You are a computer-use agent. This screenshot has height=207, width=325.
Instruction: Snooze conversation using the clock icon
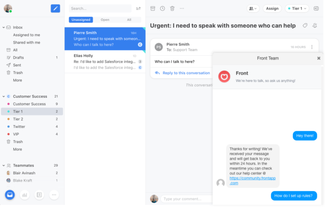[x=162, y=8]
